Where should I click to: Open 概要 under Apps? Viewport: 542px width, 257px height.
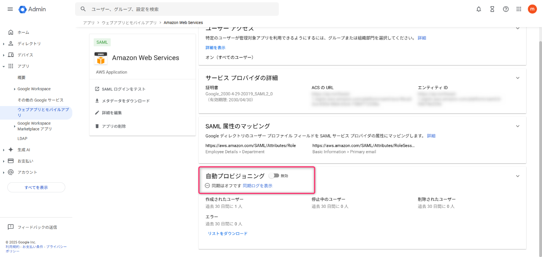22,77
